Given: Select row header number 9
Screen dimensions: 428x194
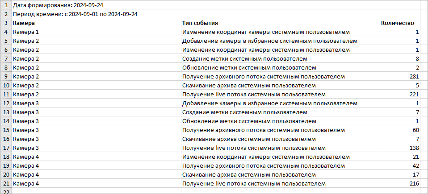Looking at the screenshot, I should (x=6, y=76).
